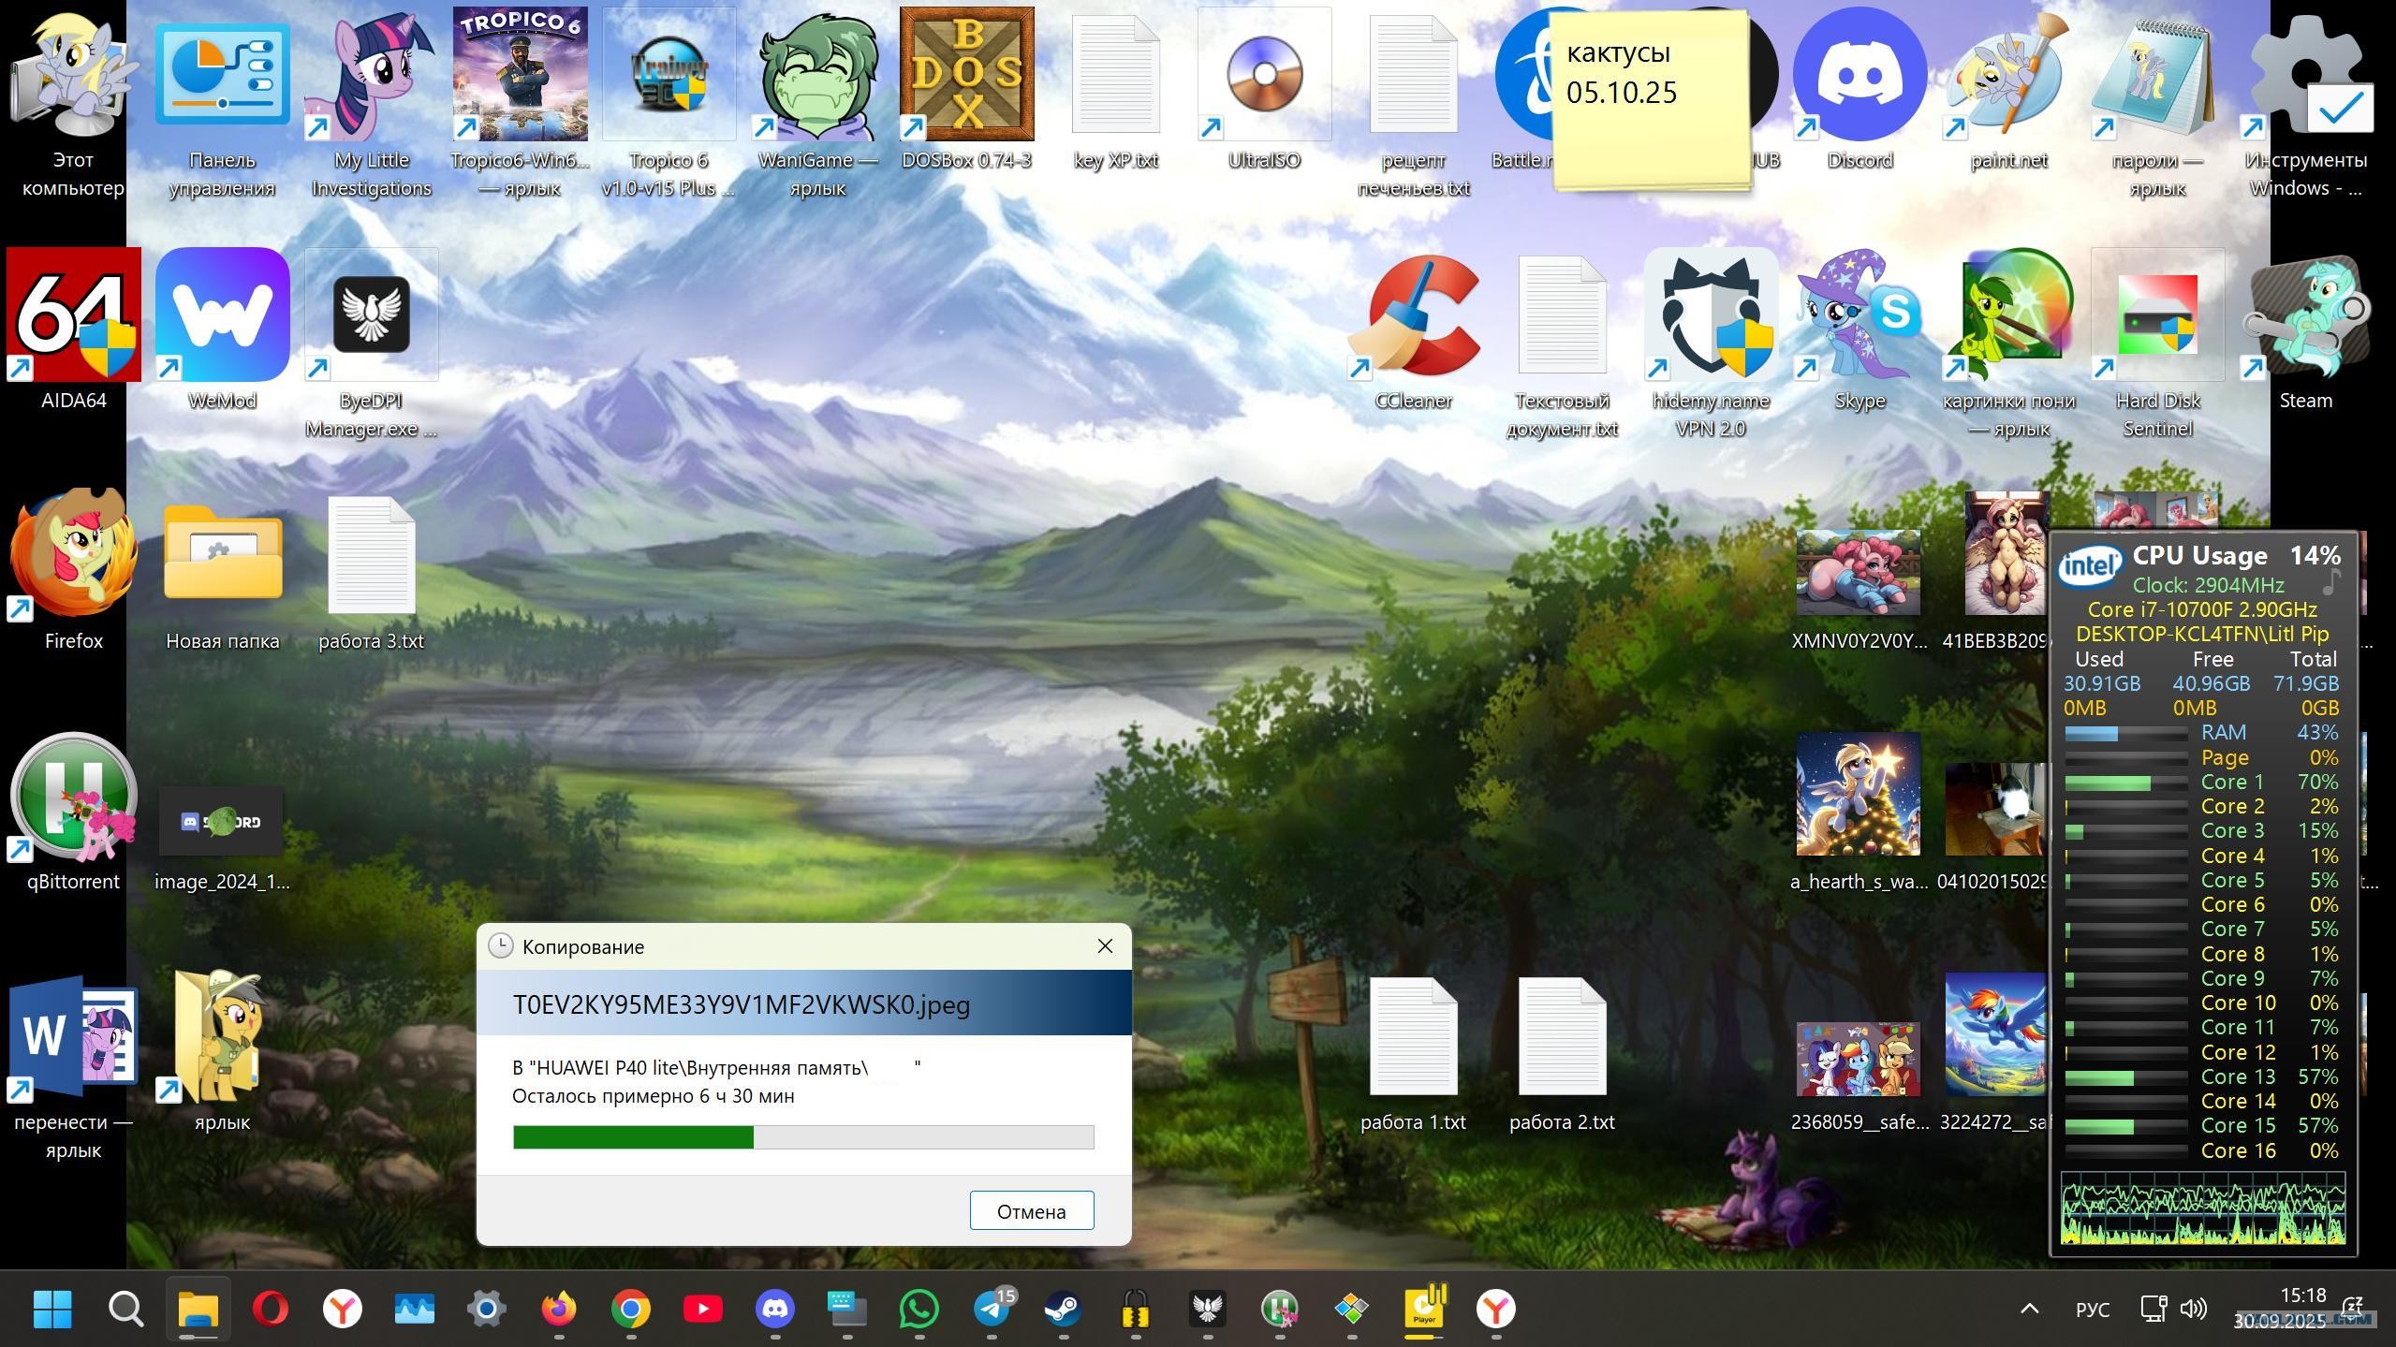2396x1347 pixels.
Task: Show hidden system tray icons
Action: pyautogui.click(x=2029, y=1308)
